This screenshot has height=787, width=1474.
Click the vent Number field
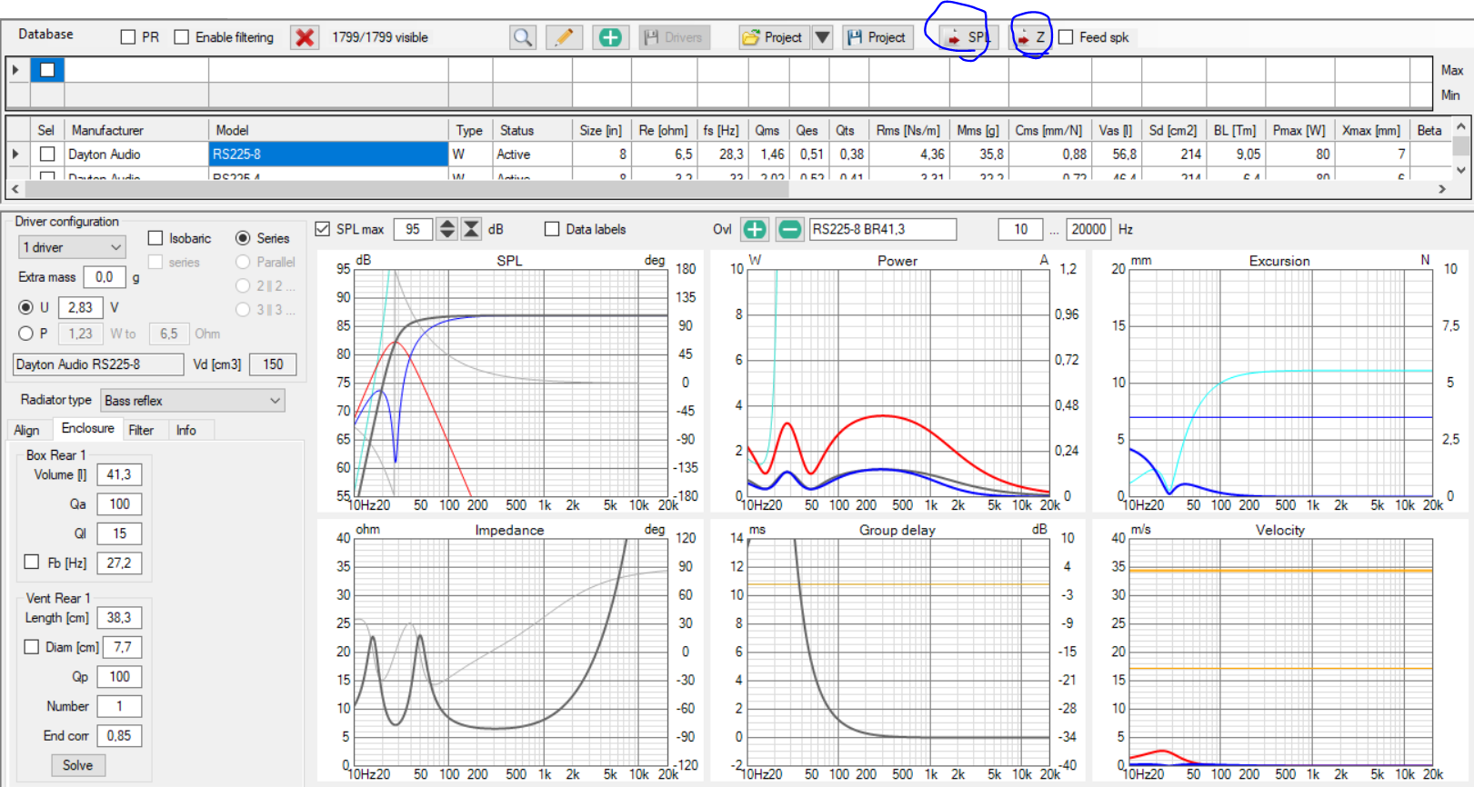click(x=119, y=706)
